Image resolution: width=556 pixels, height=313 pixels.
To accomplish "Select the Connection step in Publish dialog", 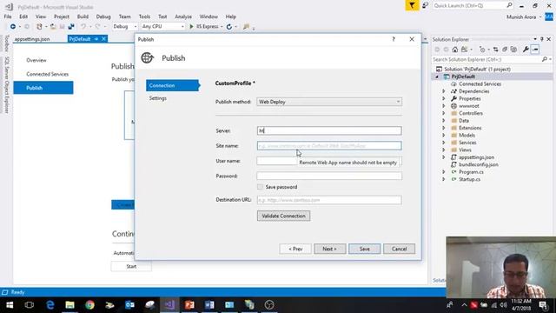I will click(172, 85).
